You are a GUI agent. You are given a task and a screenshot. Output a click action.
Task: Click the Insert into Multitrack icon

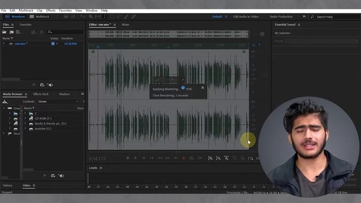(34, 32)
